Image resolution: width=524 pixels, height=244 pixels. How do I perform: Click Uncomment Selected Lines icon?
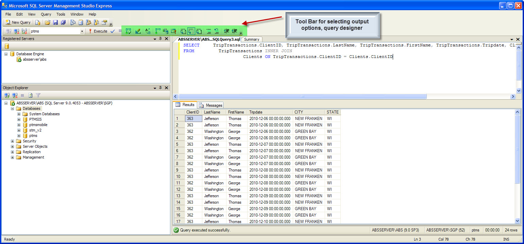coord(216,31)
